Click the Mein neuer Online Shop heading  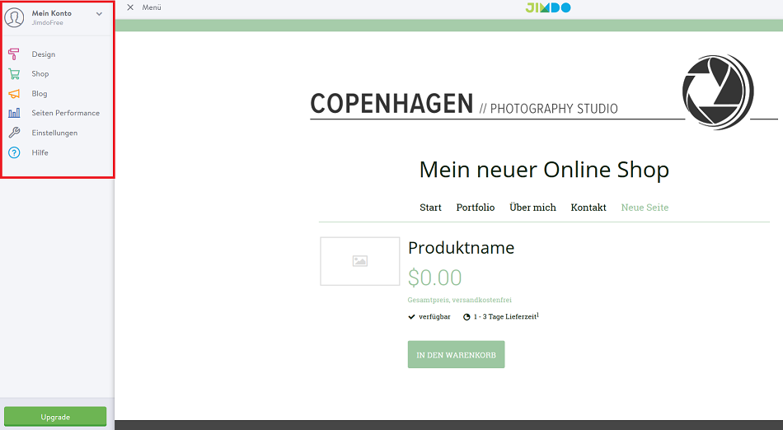(x=544, y=170)
